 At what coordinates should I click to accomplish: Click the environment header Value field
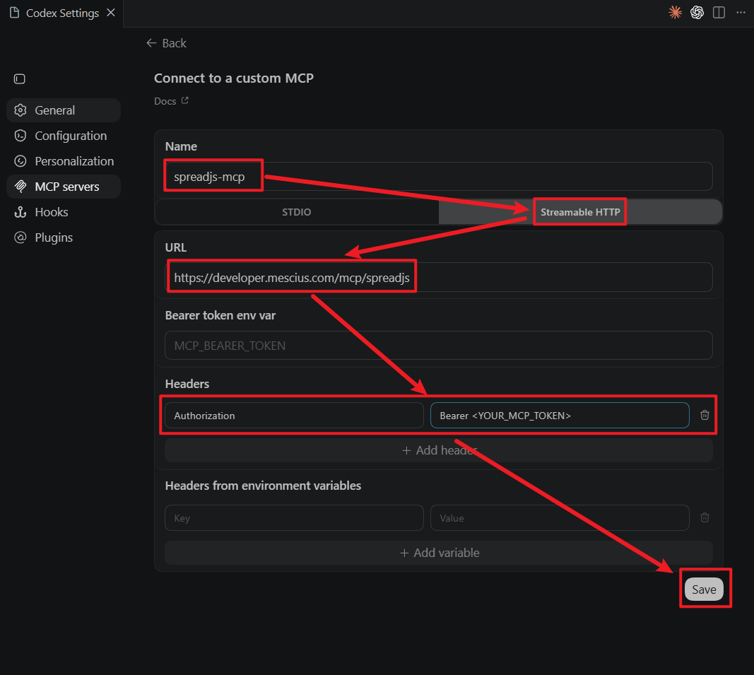pyautogui.click(x=560, y=518)
